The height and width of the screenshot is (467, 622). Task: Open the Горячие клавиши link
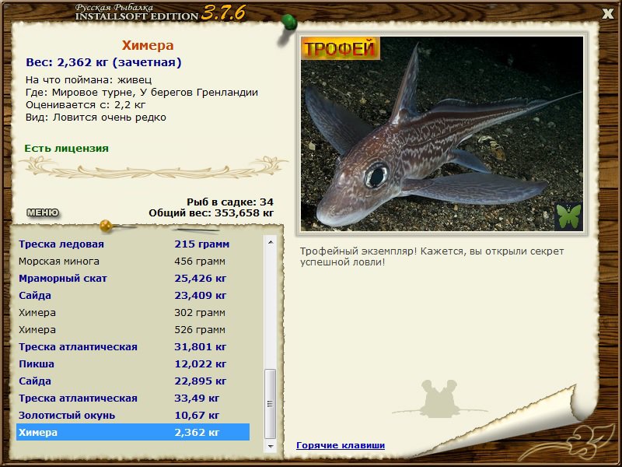click(x=341, y=445)
